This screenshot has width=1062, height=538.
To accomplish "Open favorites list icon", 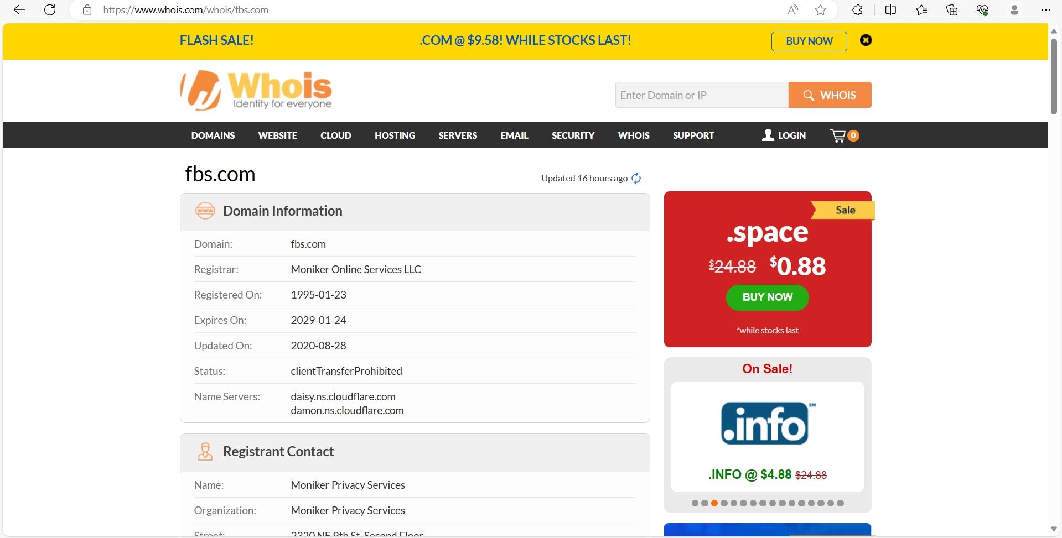I will coord(921,10).
